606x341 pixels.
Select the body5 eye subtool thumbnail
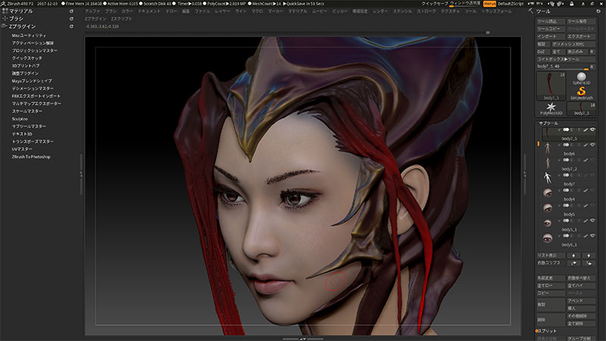(547, 208)
